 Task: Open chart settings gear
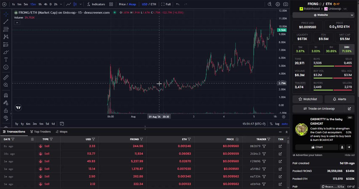pyautogui.click(x=278, y=4)
